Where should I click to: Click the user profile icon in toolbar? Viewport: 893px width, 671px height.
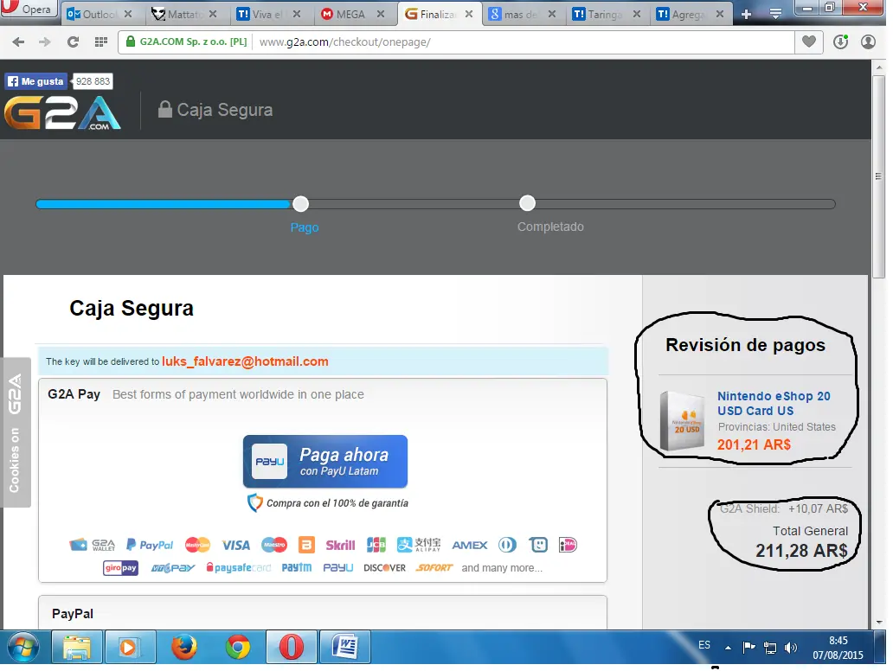[868, 42]
